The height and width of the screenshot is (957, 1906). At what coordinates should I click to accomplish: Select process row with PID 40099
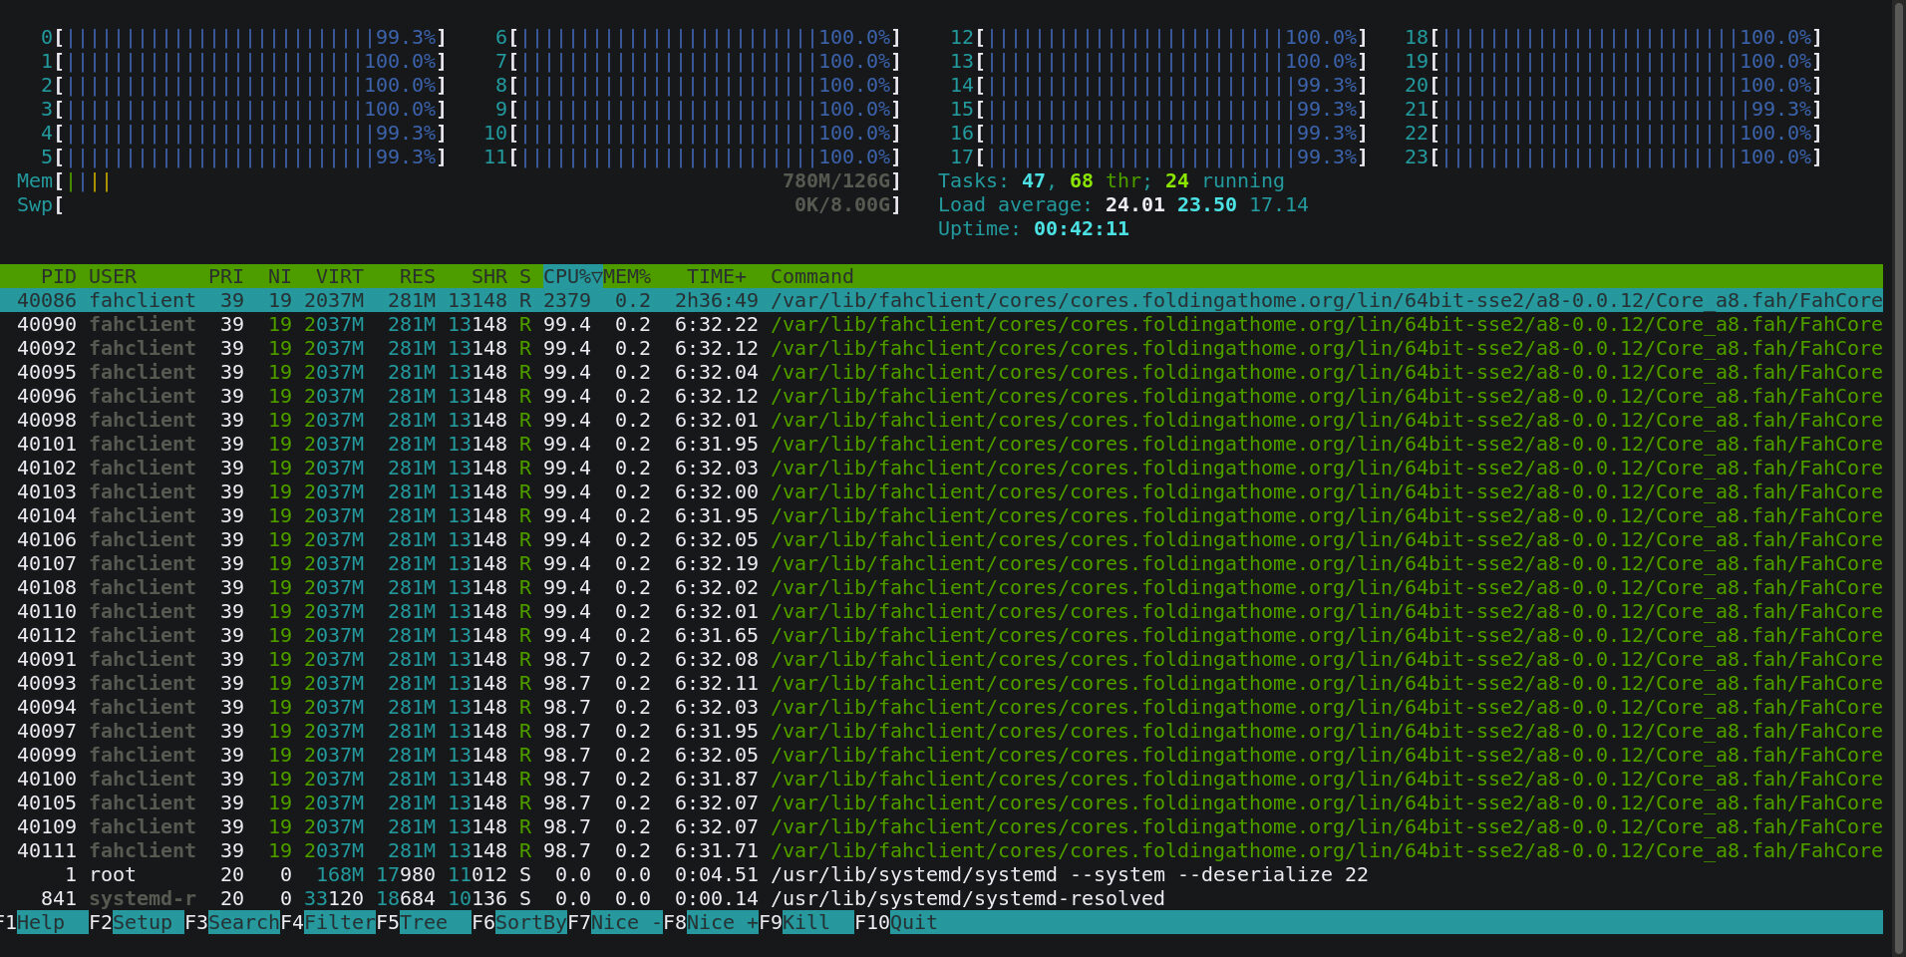(941, 755)
